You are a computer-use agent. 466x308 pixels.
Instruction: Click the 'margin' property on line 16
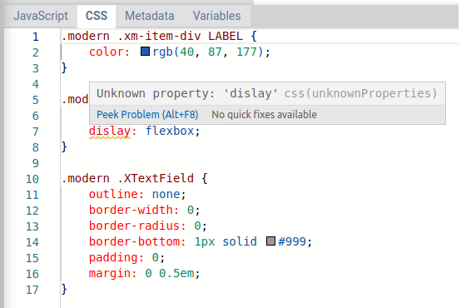(110, 273)
